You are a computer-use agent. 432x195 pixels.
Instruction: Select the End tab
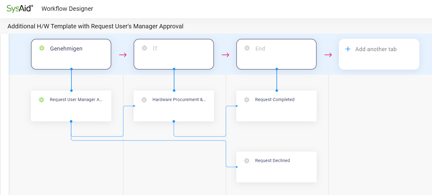[276, 54]
